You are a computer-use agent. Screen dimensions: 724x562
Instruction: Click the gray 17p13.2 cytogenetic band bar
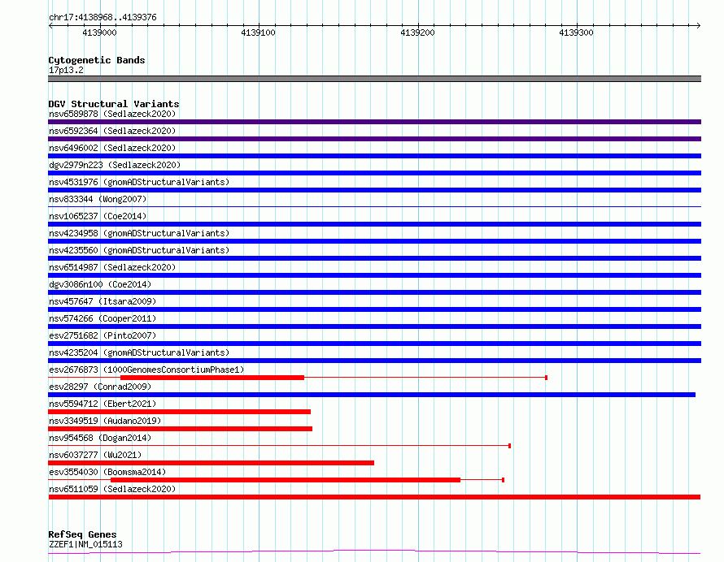point(374,79)
